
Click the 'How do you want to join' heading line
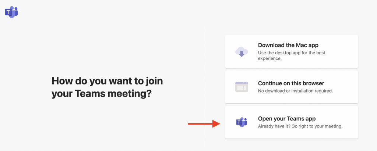107,81
